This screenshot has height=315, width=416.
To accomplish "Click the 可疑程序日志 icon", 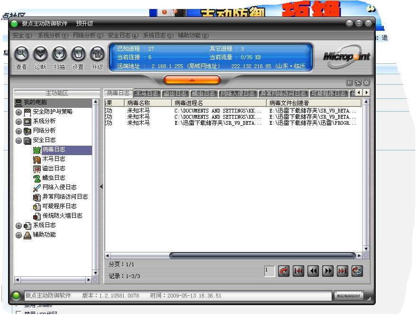I will tap(37, 207).
